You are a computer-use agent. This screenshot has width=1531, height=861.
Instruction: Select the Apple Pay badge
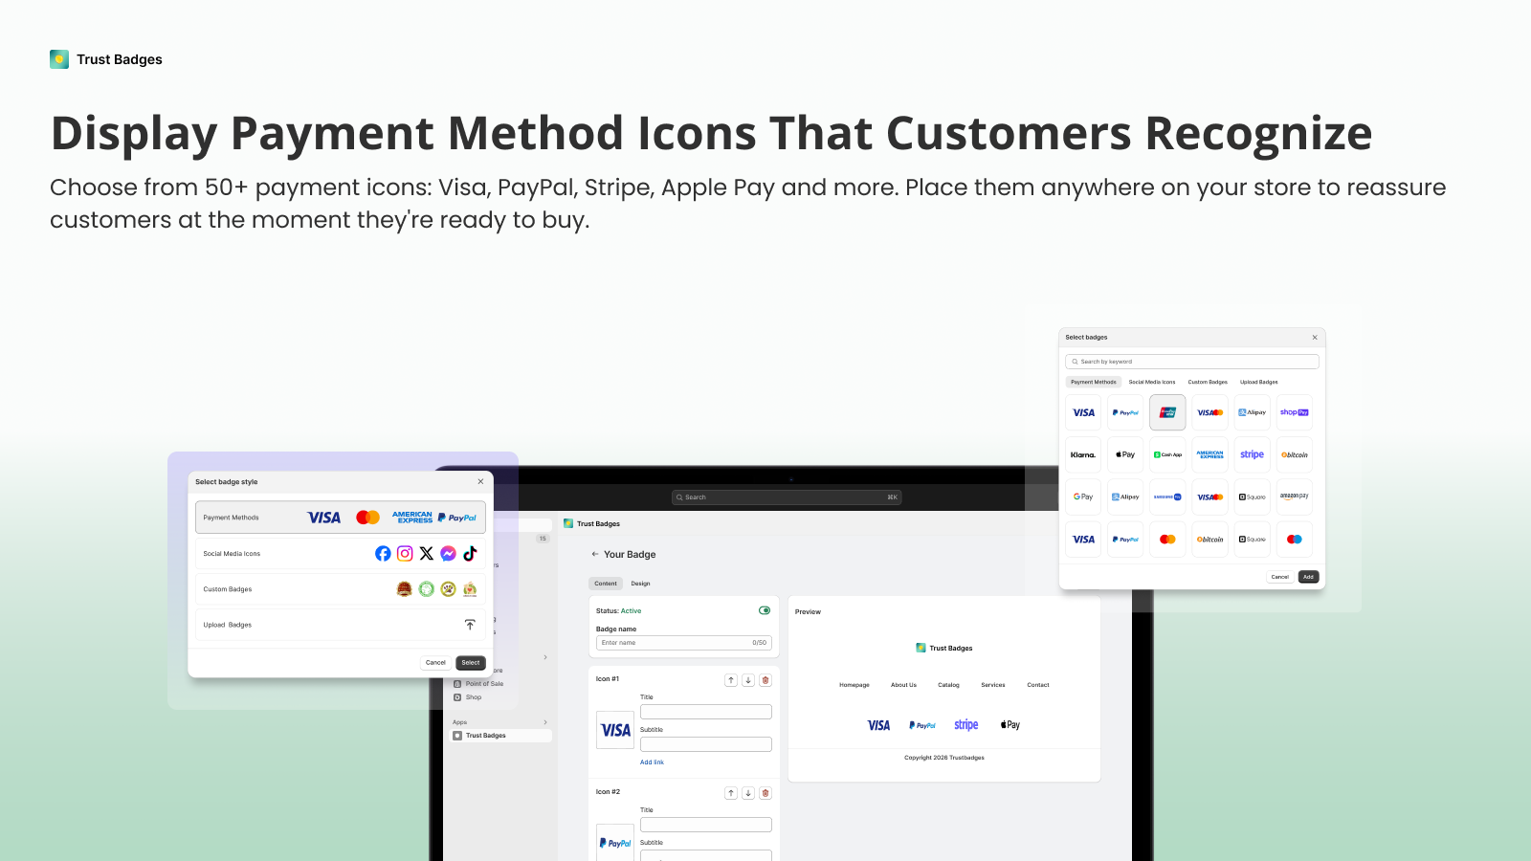[x=1125, y=454]
